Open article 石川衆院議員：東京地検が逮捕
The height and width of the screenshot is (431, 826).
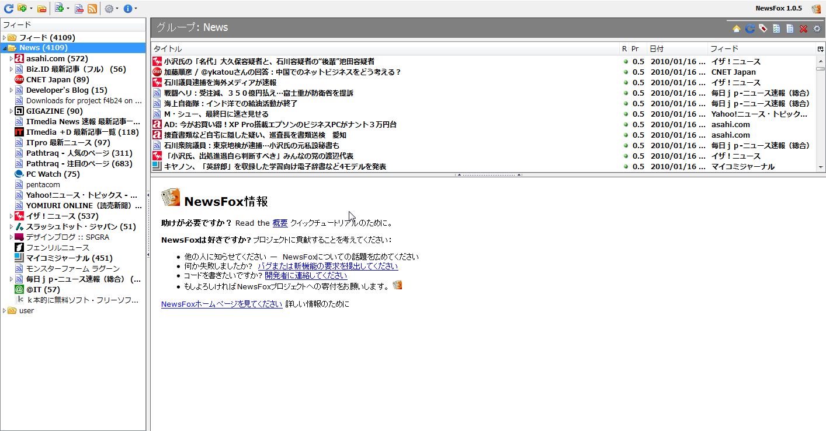252,146
